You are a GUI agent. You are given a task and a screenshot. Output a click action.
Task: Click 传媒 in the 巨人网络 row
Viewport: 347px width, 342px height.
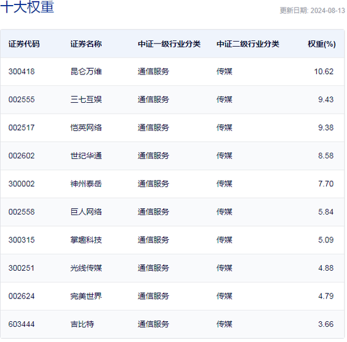pos(225,212)
